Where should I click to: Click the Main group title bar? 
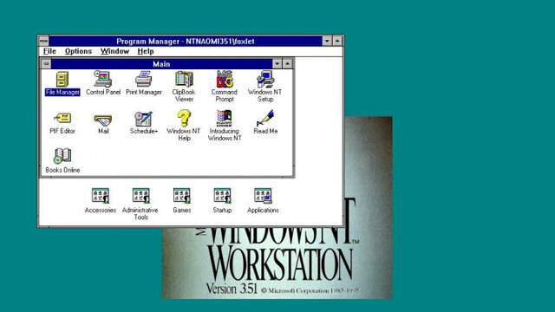pyautogui.click(x=162, y=64)
